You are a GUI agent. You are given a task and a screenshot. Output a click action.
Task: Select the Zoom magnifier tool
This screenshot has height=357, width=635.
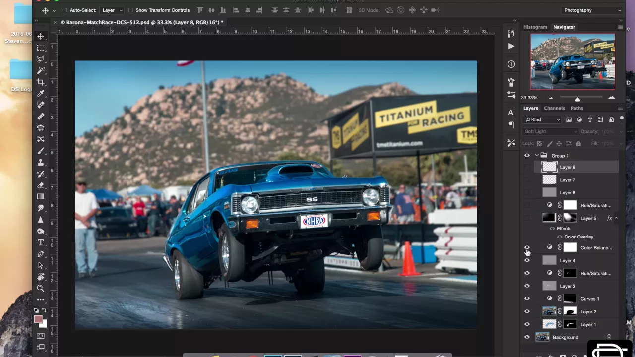coord(41,288)
